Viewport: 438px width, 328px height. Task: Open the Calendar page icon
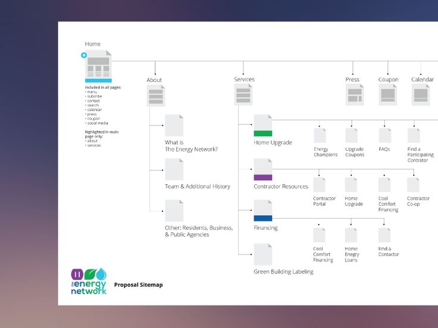tap(421, 94)
